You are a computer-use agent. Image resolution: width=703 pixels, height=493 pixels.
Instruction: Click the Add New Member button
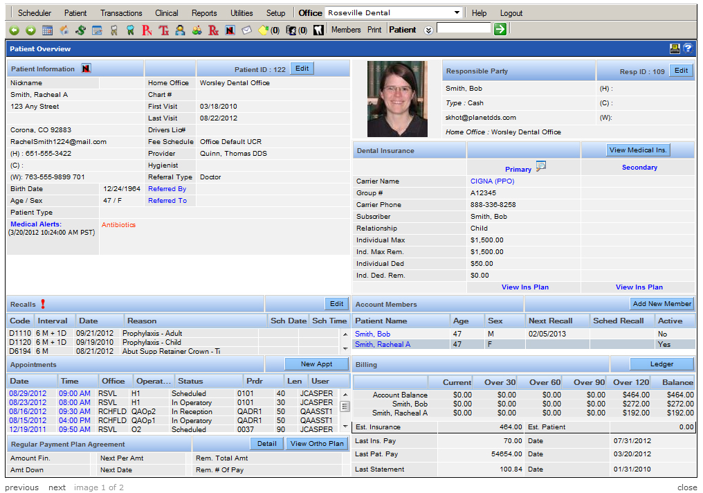coord(661,304)
